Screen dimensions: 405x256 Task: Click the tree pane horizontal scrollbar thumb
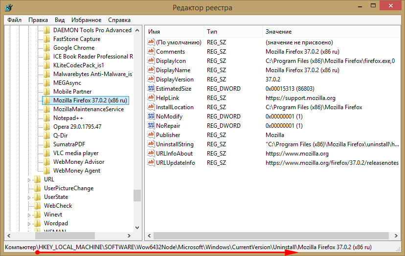coord(65,236)
